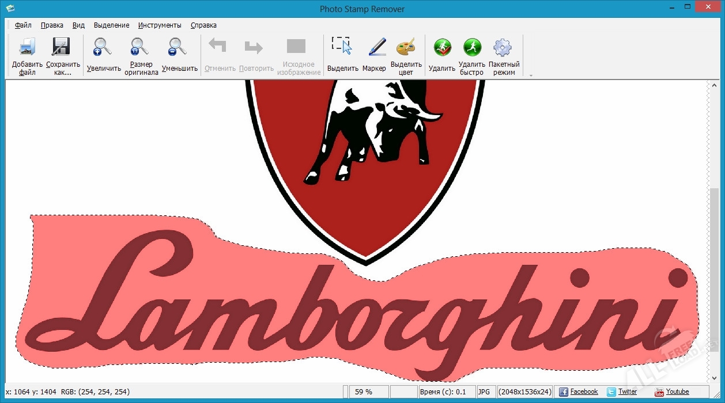
Task: Open Пакетный режим batch mode
Action: (503, 48)
